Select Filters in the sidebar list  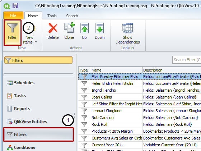[x=38, y=134]
